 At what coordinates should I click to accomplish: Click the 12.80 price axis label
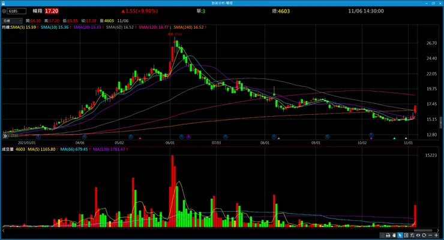(431, 135)
